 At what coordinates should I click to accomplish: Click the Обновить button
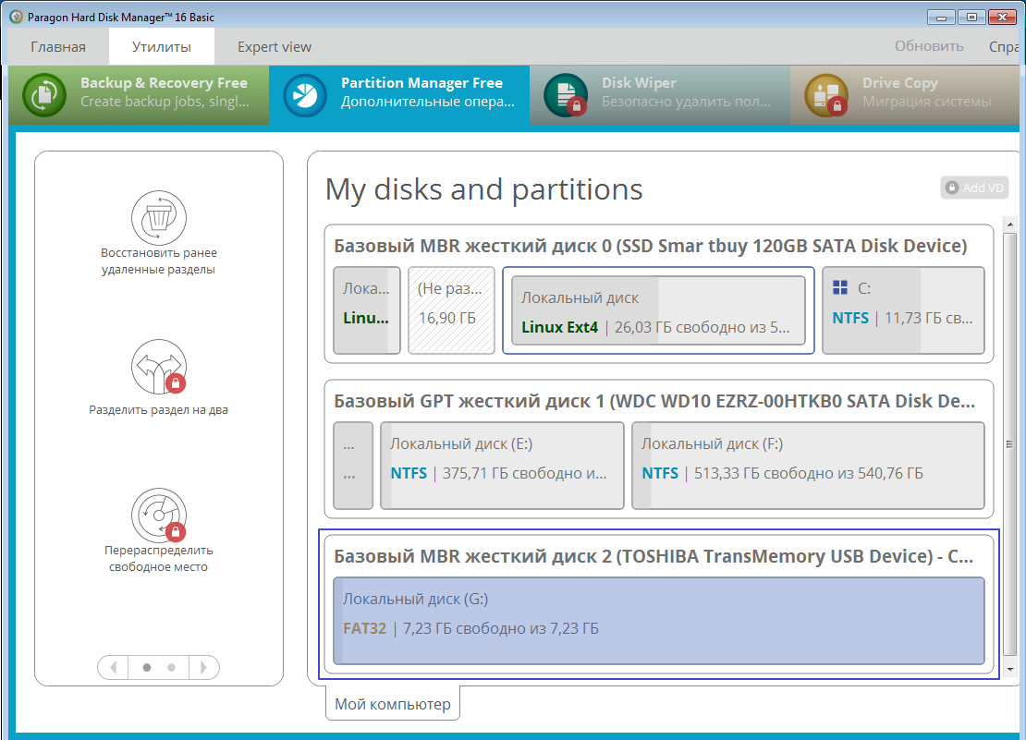928,46
